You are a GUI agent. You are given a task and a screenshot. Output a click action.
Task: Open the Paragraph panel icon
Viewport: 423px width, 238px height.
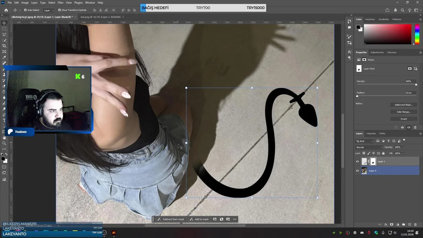pyautogui.click(x=349, y=58)
